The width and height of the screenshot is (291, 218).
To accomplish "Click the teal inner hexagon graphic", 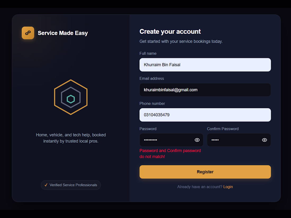I will (71, 99).
